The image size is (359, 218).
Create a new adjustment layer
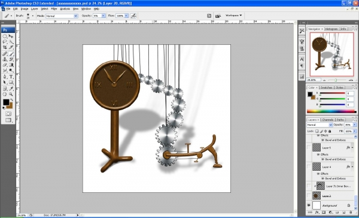tap(330, 213)
